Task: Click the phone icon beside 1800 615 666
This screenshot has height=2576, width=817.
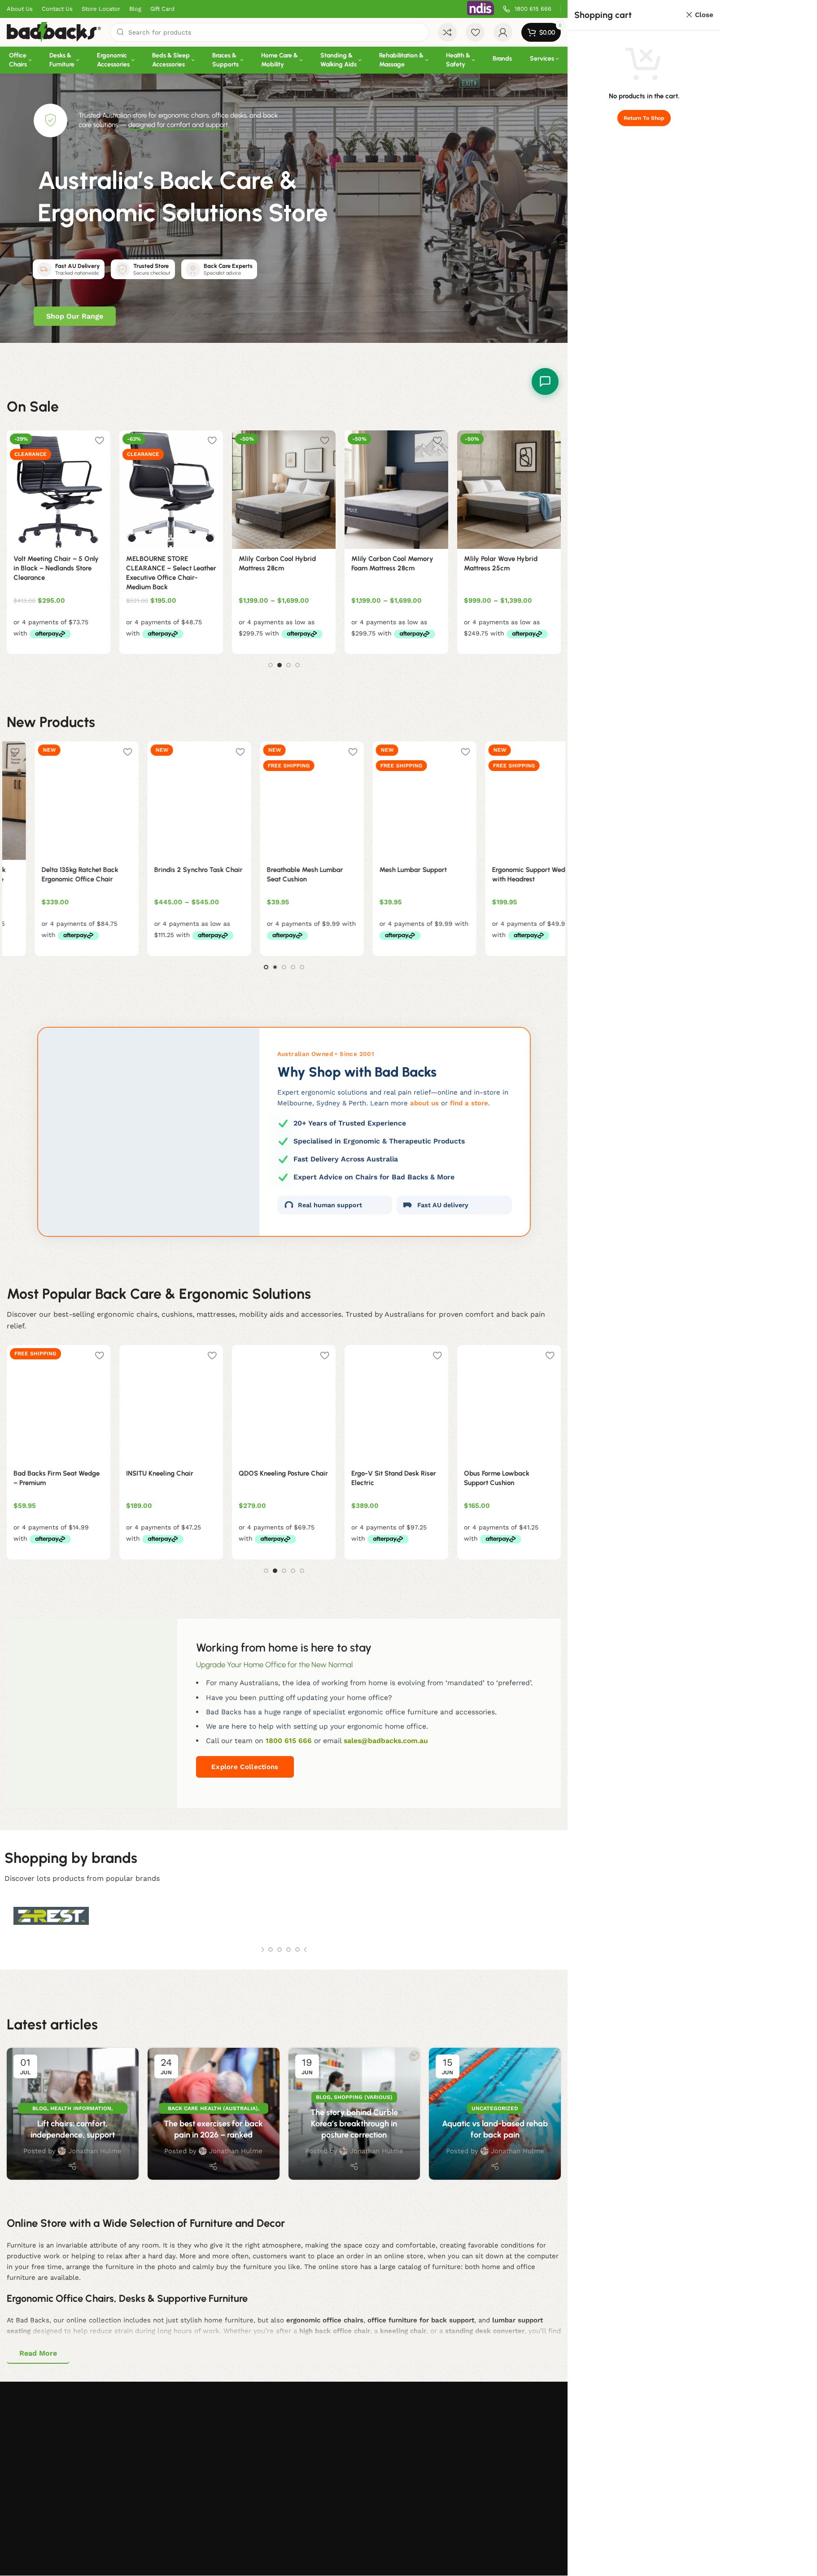Action: pyautogui.click(x=506, y=9)
